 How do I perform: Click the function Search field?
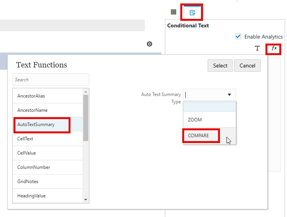pos(51,80)
